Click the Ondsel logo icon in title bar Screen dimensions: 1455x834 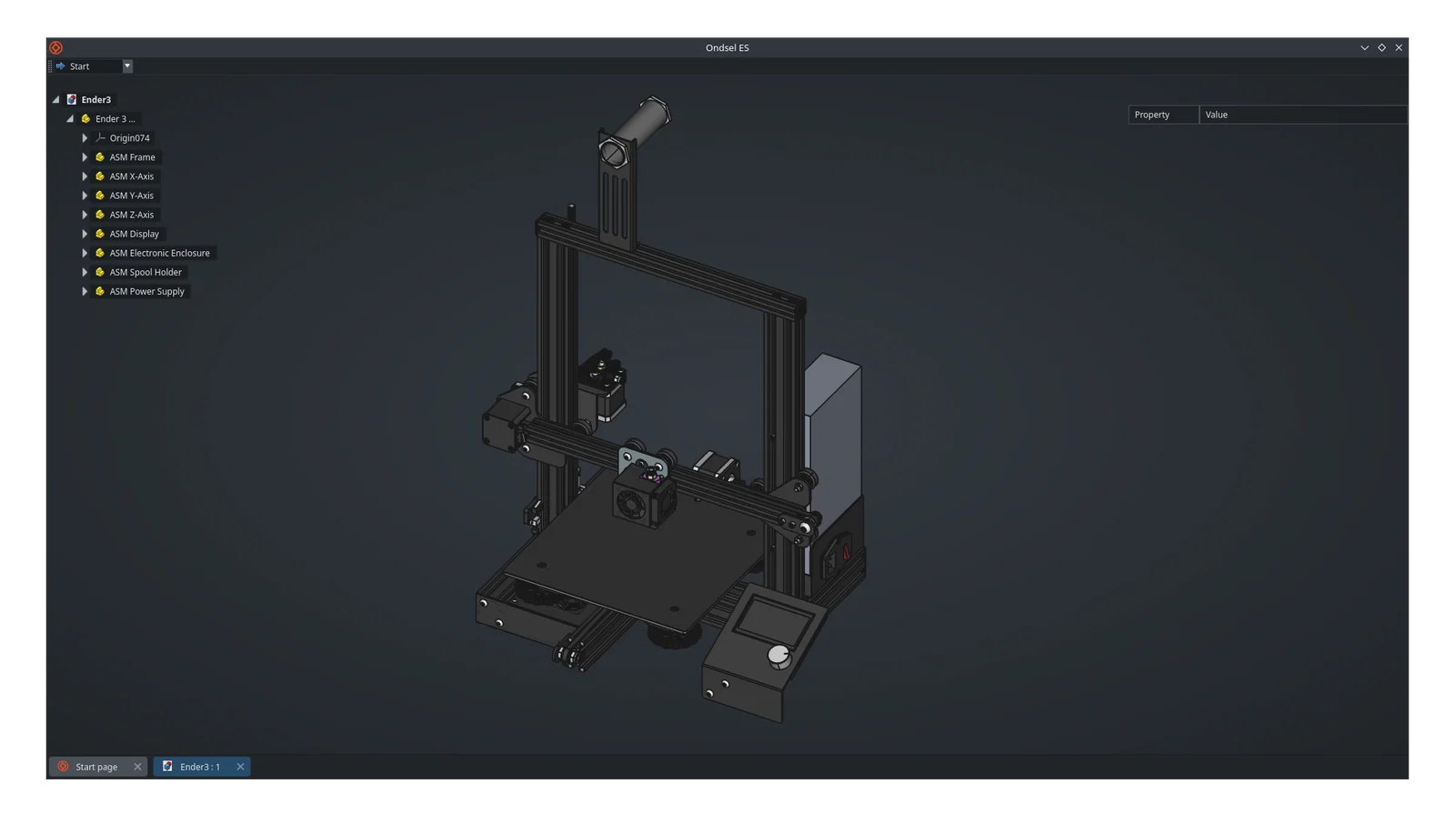[x=56, y=47]
